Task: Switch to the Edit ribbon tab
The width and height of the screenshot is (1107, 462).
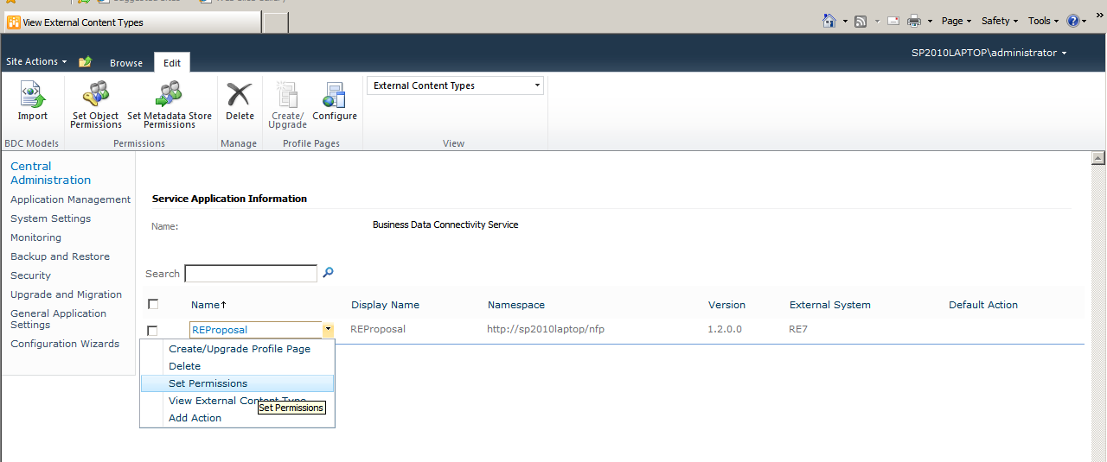Action: 172,62
